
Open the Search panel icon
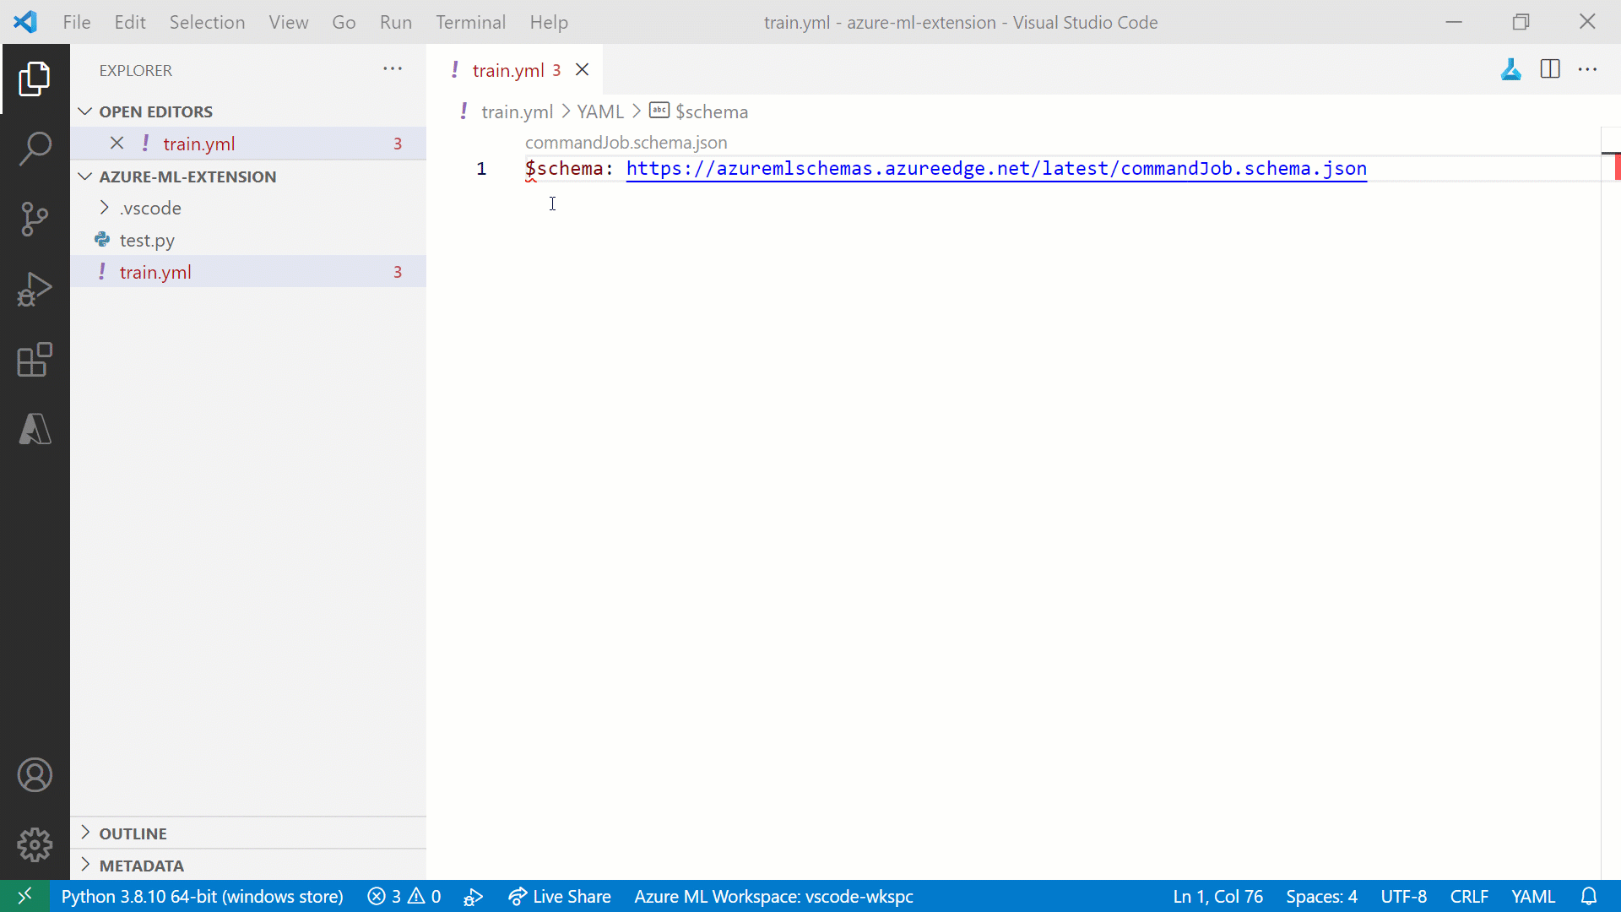point(35,147)
